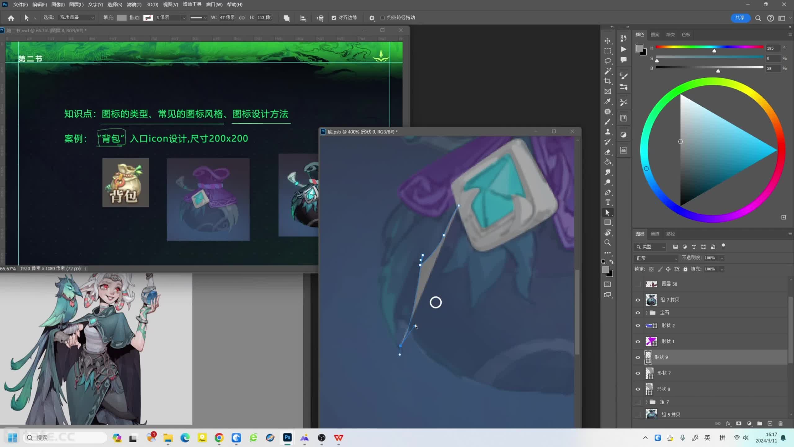Click the brightness B slider
Viewport: 794px width, 447px height.
710,67
